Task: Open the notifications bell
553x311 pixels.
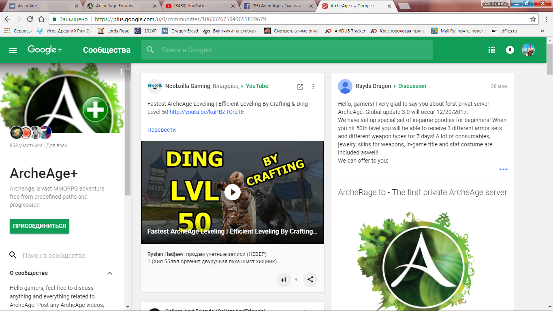Action: pos(510,50)
